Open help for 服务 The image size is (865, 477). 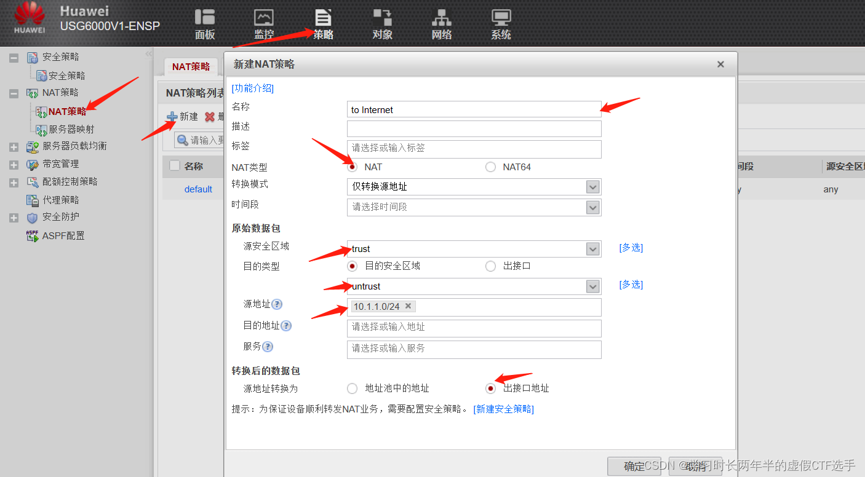click(268, 347)
